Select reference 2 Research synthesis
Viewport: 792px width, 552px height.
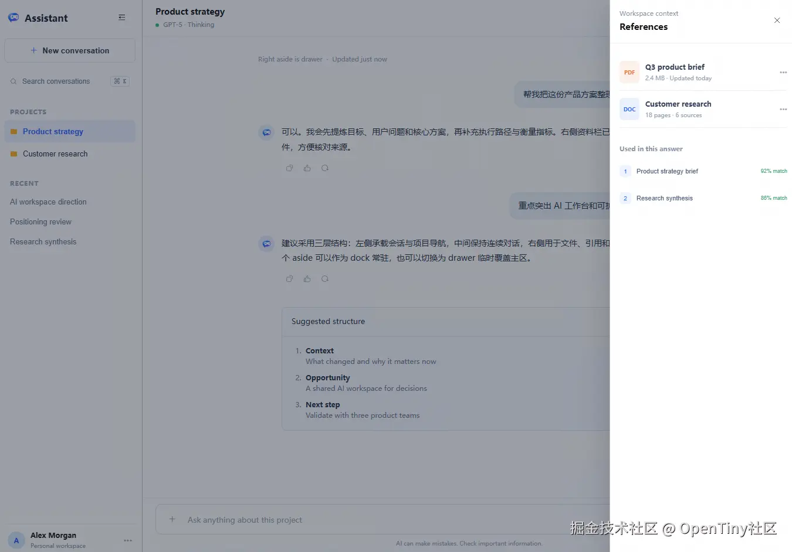tap(703, 198)
